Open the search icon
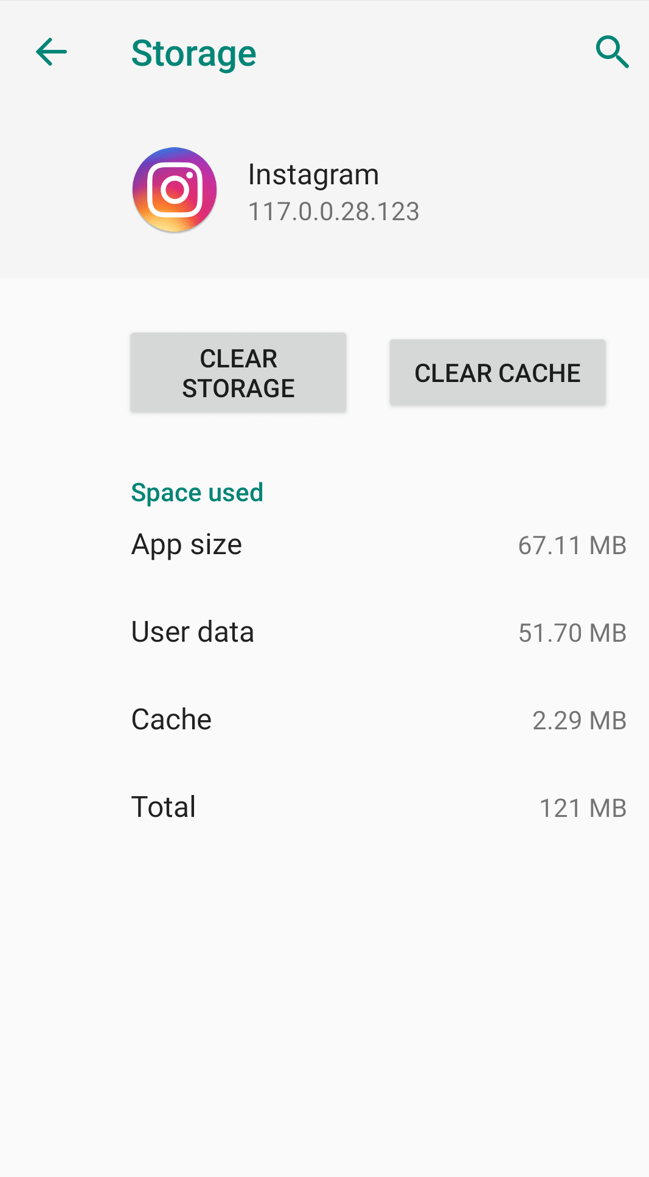The width and height of the screenshot is (649, 1177). 613,52
